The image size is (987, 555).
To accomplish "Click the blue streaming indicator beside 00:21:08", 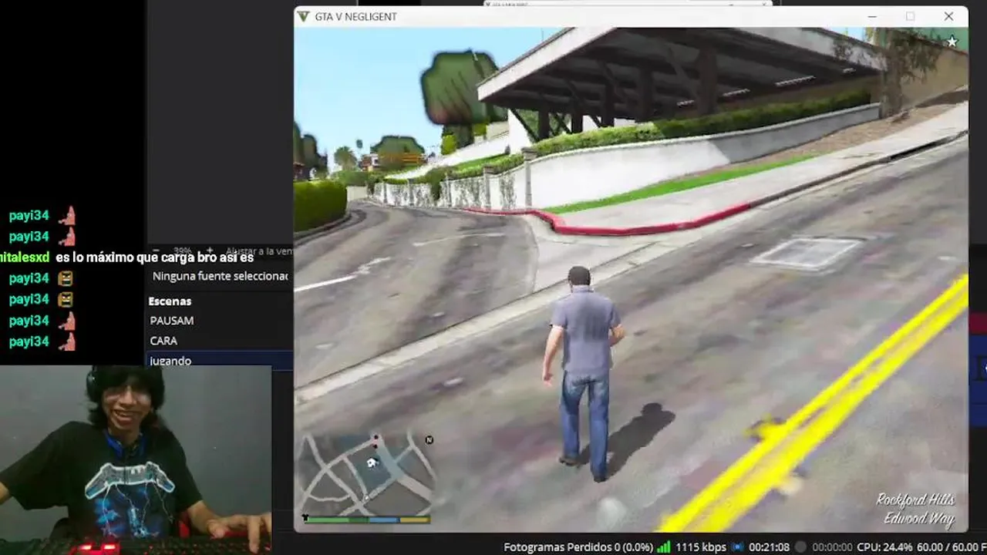I will pos(738,547).
